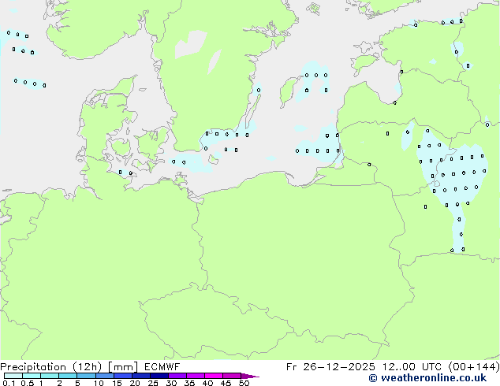Viewport: 500px width, 386px height.
Task: Click the 'Fr 26-12-2025' date text
Action: (x=330, y=367)
